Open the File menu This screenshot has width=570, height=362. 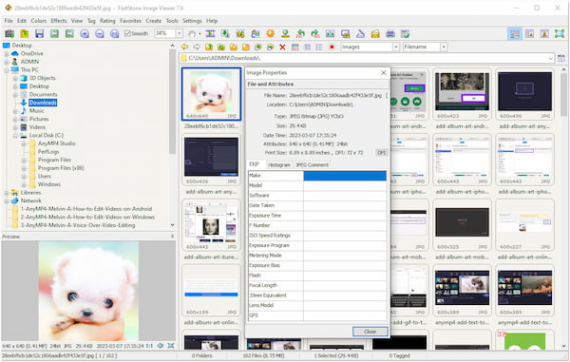(9, 21)
